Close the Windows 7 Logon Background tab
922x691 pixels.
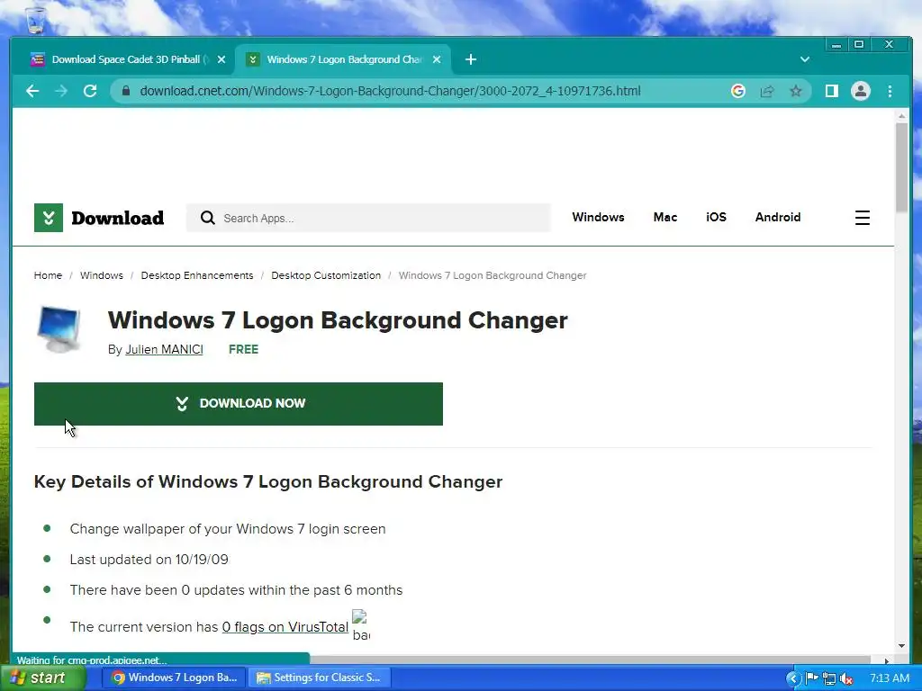pyautogui.click(x=437, y=59)
